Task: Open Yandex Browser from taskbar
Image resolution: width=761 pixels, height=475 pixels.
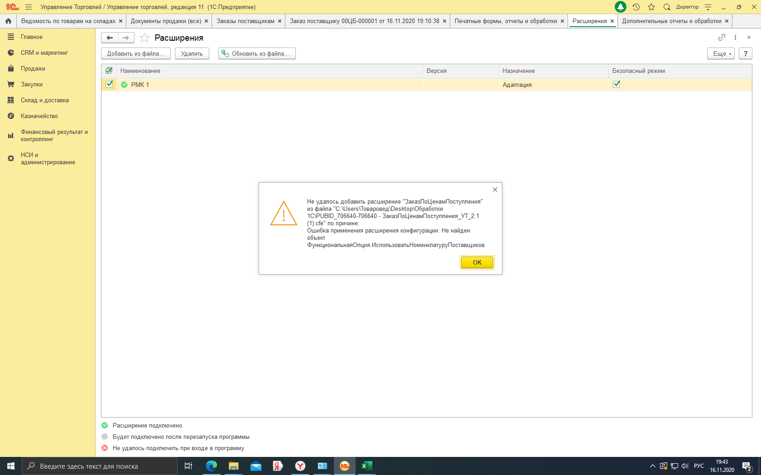Action: tap(300, 466)
